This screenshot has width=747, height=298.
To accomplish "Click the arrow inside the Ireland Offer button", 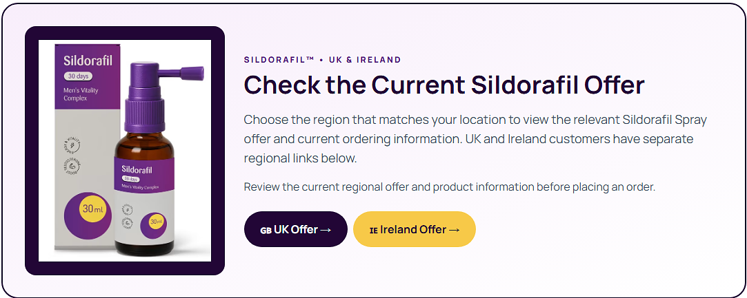I will 454,230.
